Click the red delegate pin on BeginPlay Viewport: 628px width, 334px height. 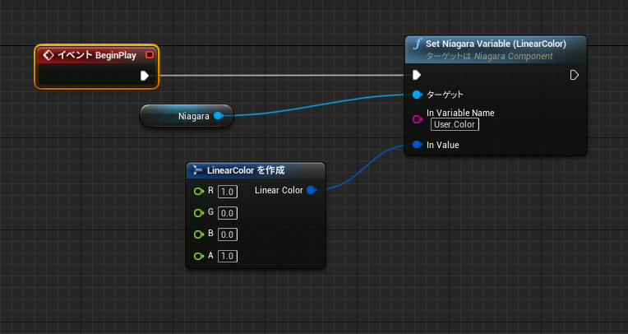coord(150,55)
